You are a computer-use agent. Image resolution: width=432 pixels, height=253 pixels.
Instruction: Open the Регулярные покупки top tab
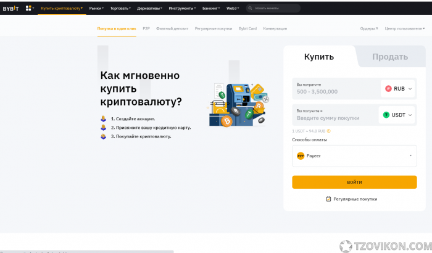[x=214, y=28]
